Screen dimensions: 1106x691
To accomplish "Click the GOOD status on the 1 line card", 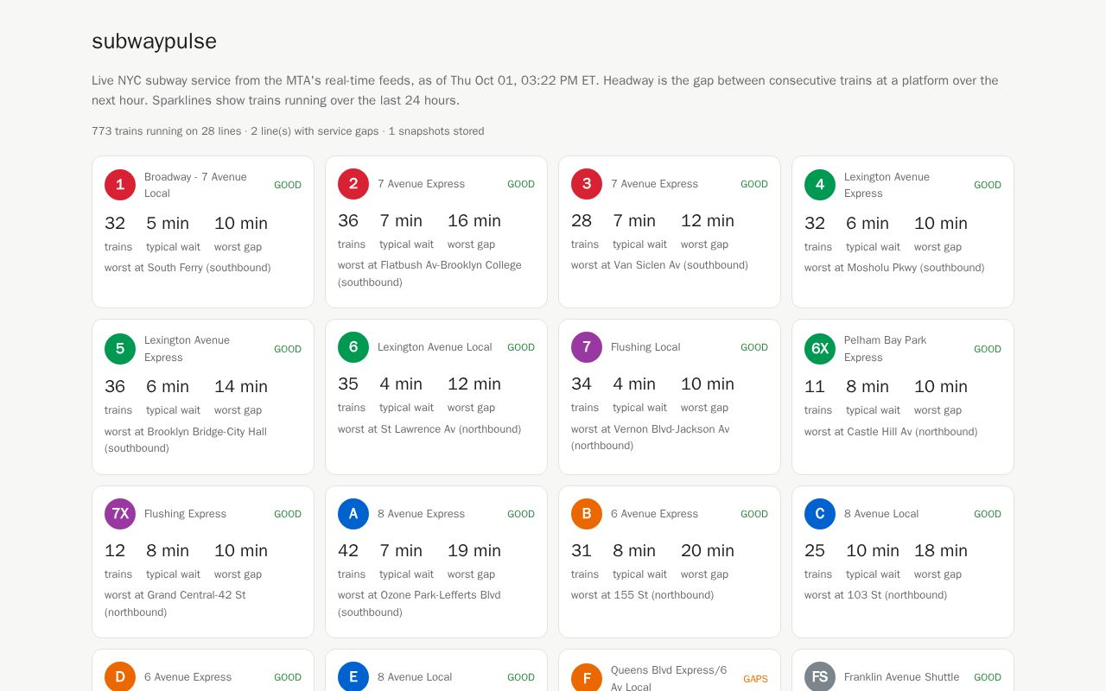I will pyautogui.click(x=288, y=185).
